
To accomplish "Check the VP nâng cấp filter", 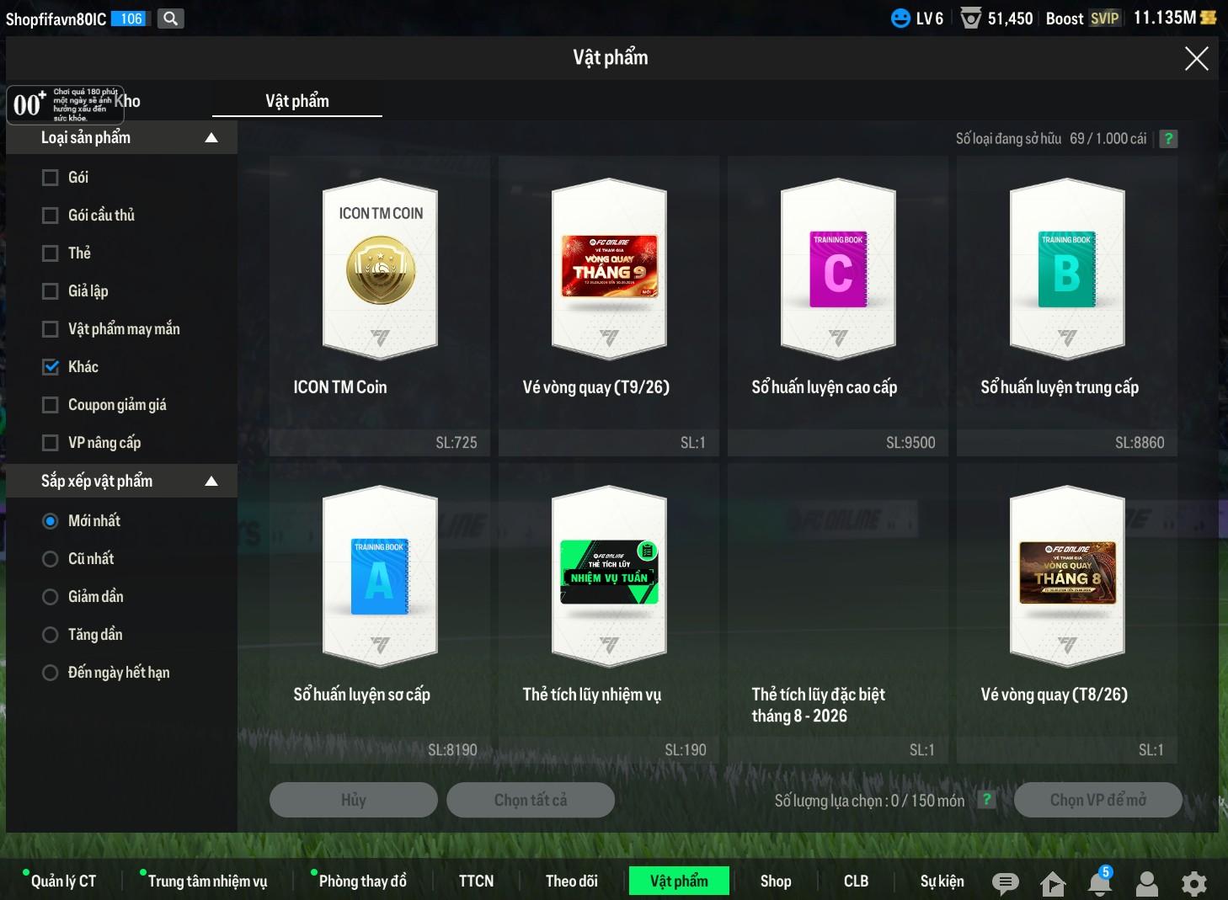I will pos(51,443).
